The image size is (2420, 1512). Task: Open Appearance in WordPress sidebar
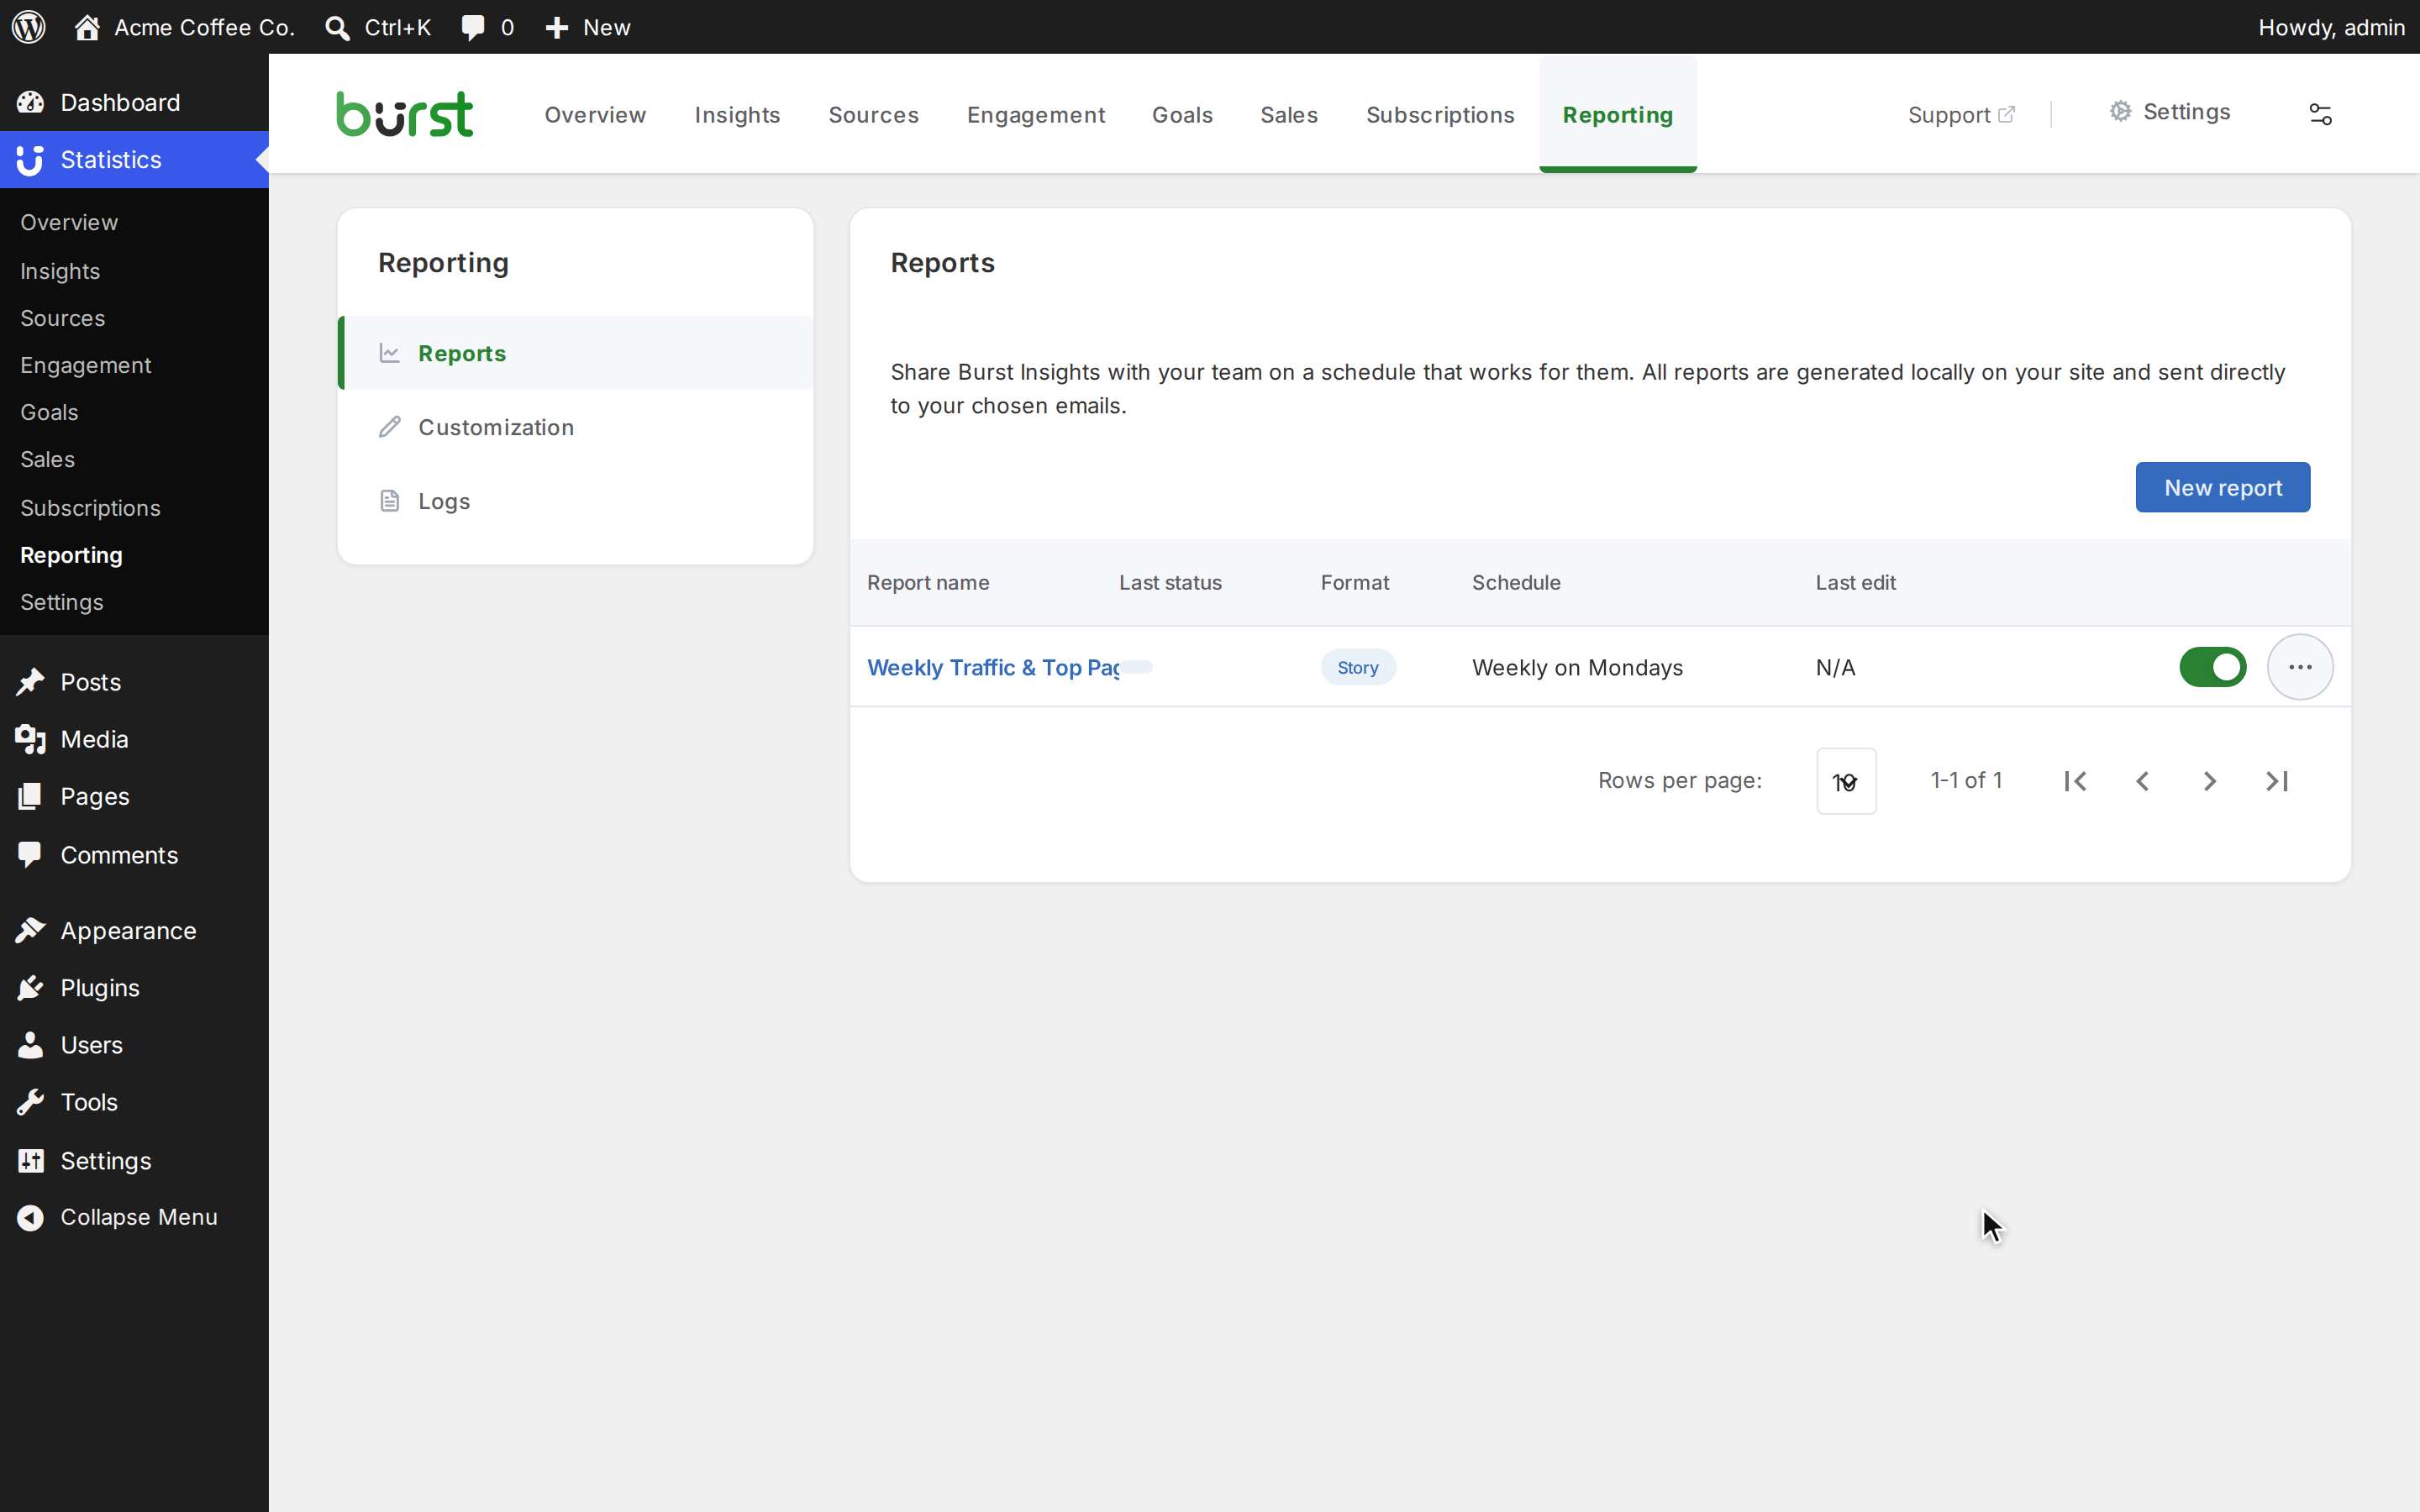(x=134, y=930)
